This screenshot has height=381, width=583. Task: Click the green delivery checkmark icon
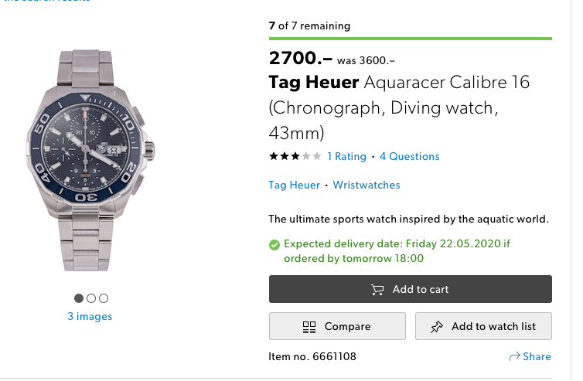click(274, 244)
